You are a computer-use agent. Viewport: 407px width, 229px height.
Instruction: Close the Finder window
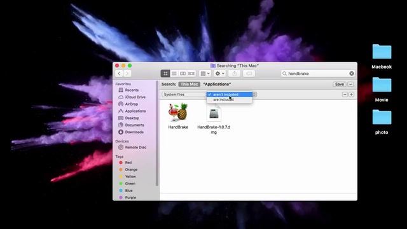pos(117,66)
